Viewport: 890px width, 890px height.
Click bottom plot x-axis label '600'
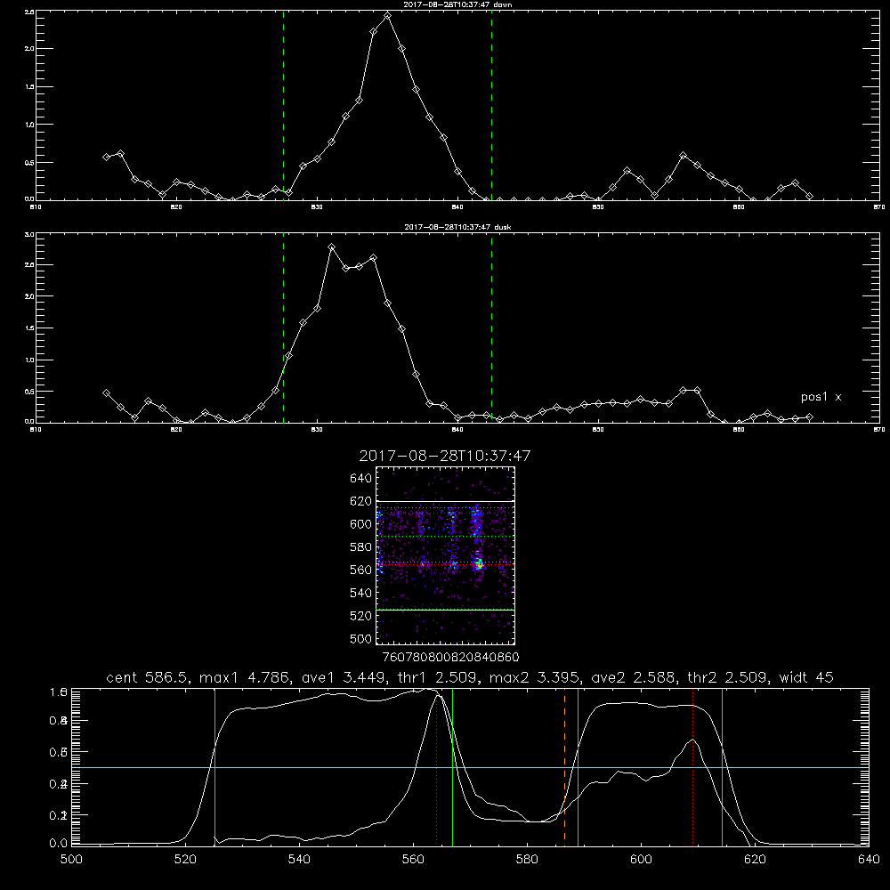pos(642,860)
